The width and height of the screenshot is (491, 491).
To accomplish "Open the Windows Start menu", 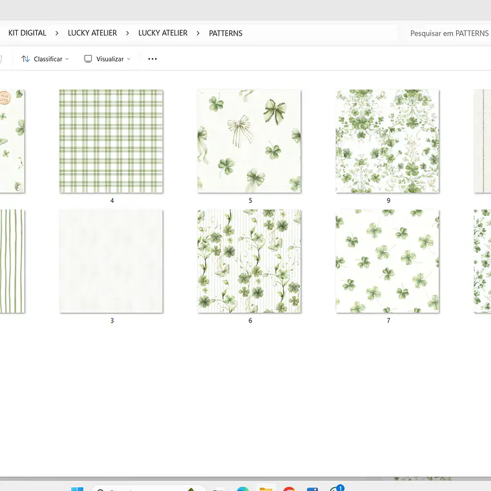I will click(x=78, y=488).
